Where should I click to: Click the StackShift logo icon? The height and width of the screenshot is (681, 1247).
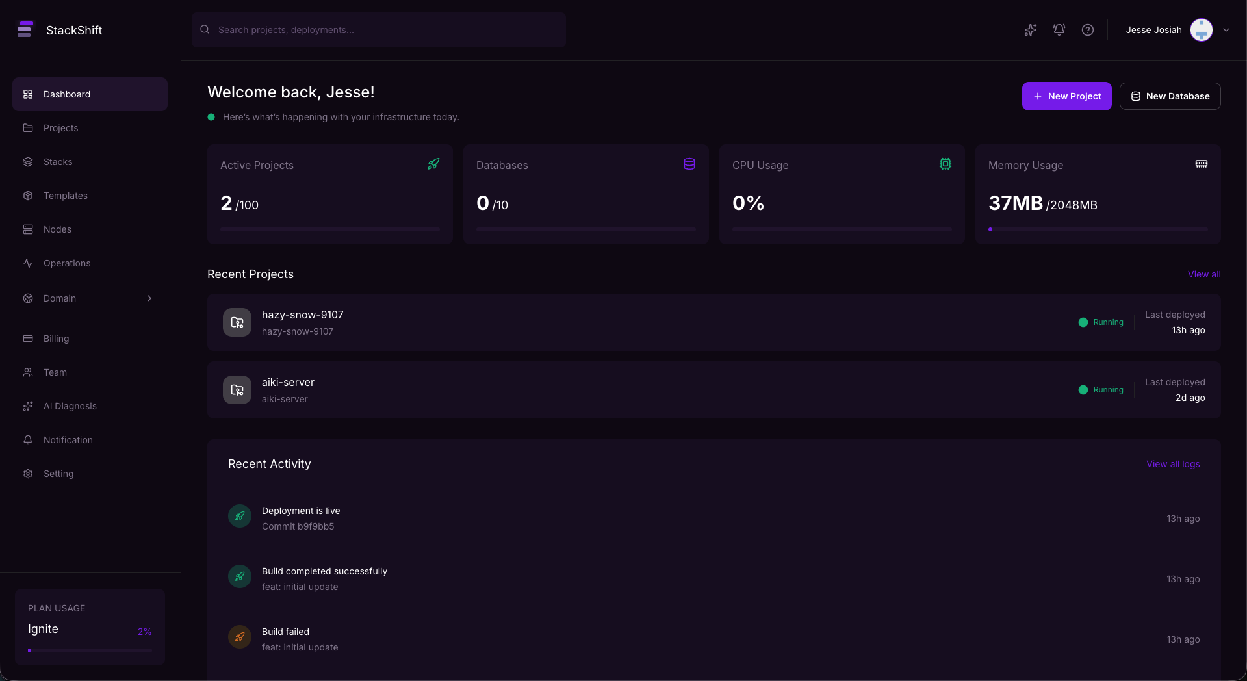(x=25, y=30)
